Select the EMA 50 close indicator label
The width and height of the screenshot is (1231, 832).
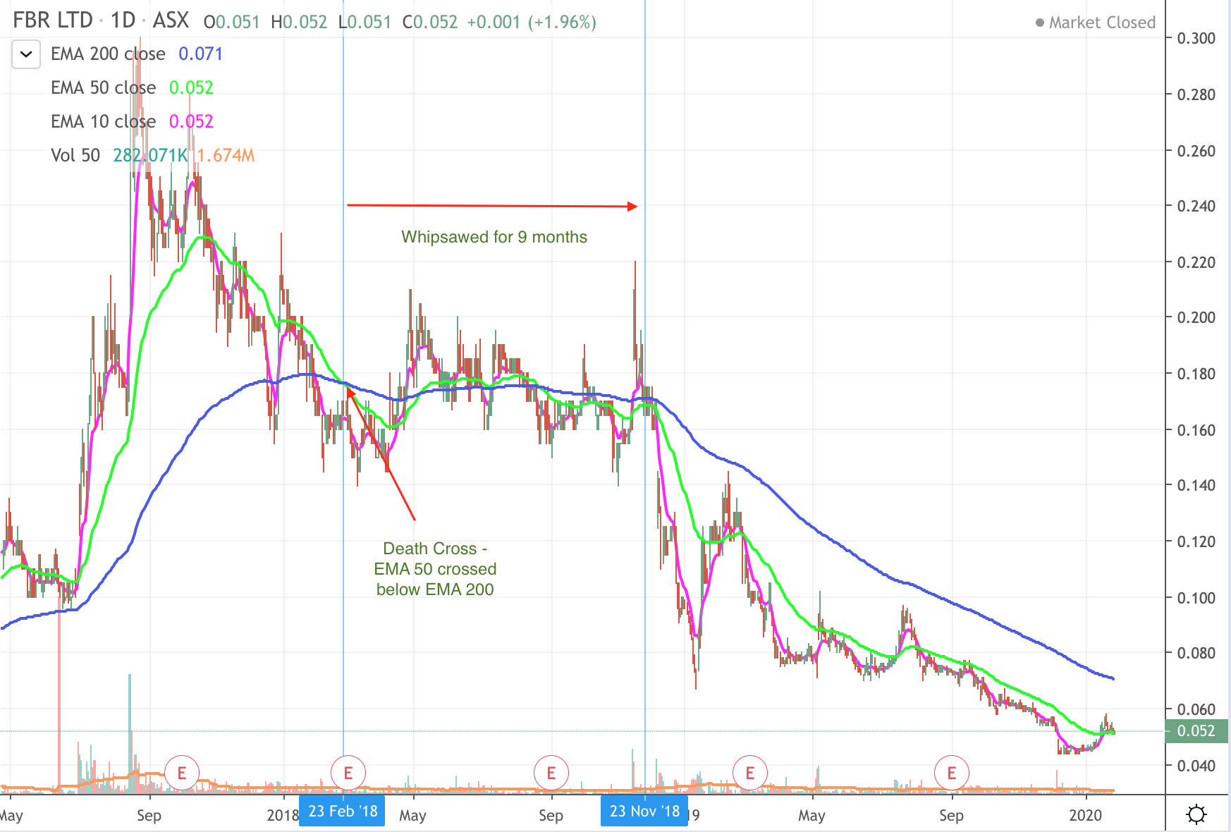(103, 87)
